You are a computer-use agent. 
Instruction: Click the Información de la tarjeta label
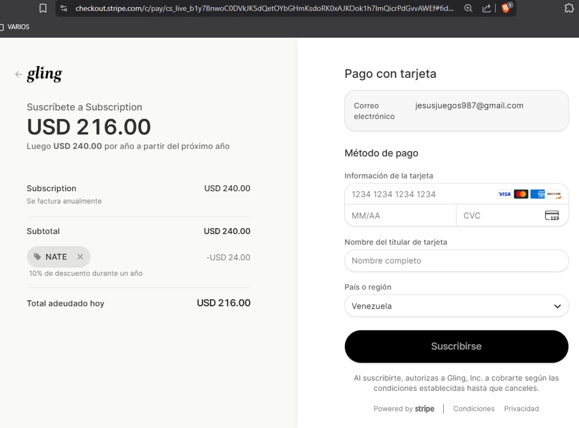[x=389, y=176]
